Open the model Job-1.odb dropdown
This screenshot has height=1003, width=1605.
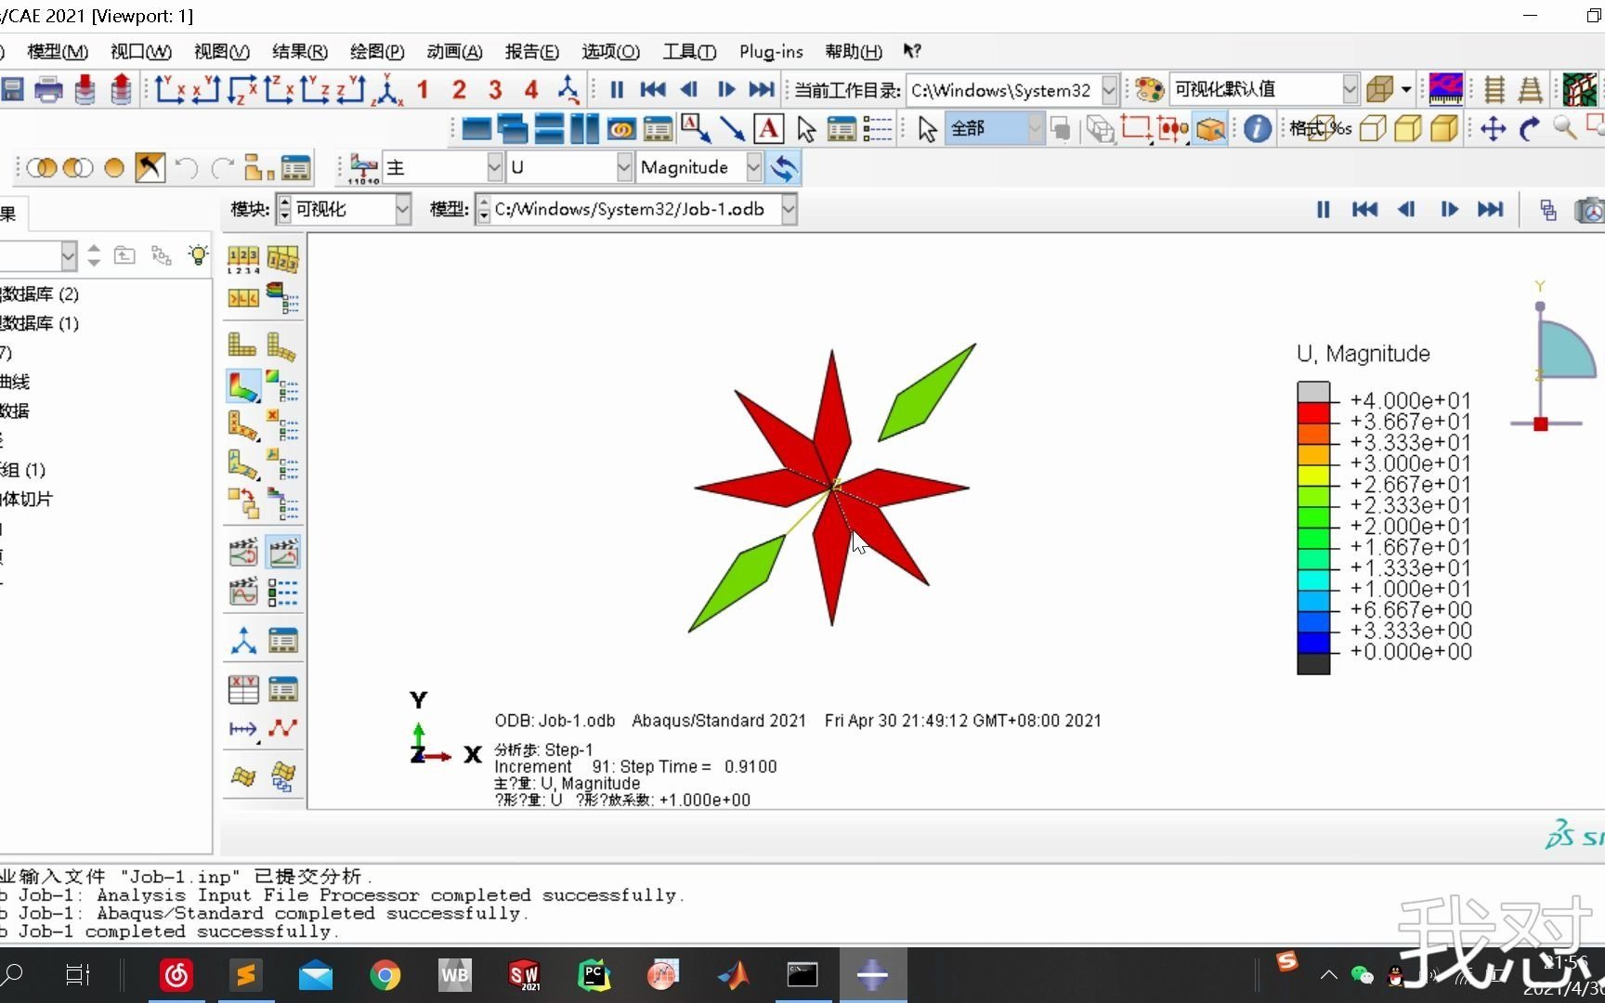click(x=789, y=210)
